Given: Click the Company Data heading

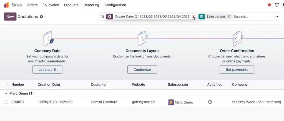Looking at the screenshot, I should click(x=47, y=51).
